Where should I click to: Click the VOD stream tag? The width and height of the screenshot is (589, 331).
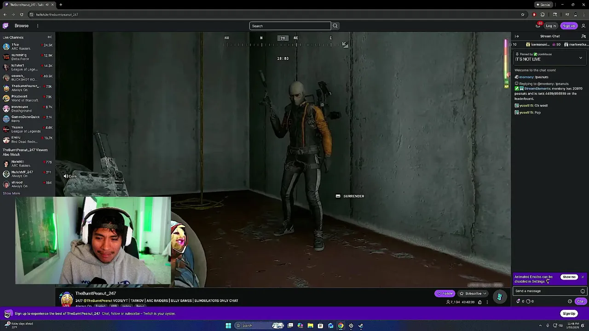(114, 306)
